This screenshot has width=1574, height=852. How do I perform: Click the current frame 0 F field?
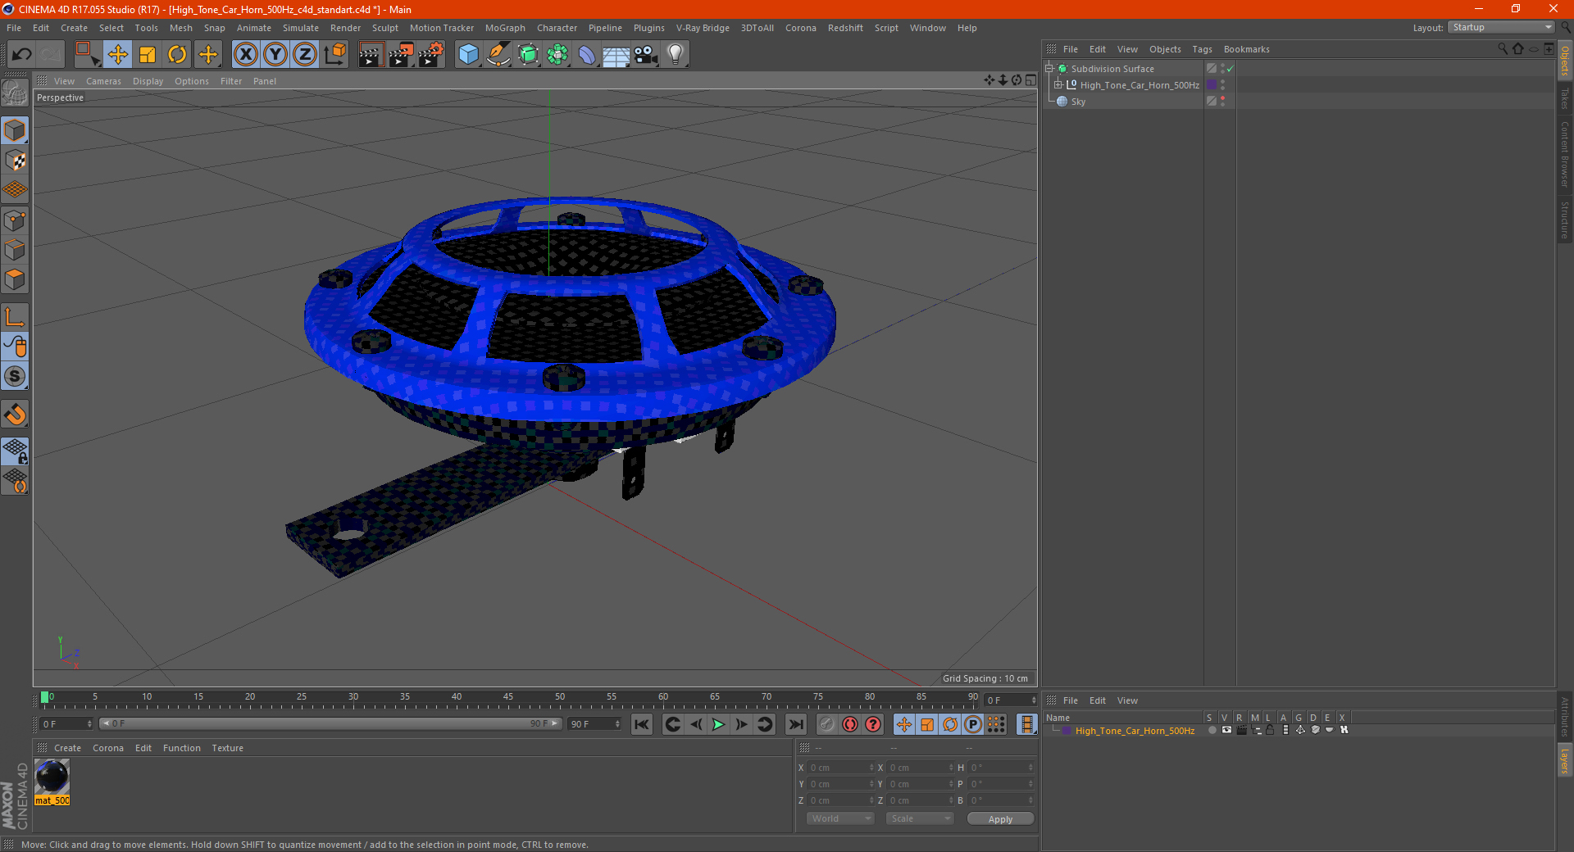(x=66, y=724)
